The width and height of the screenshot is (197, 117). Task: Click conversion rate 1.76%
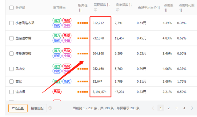pyautogui.click(x=182, y=81)
